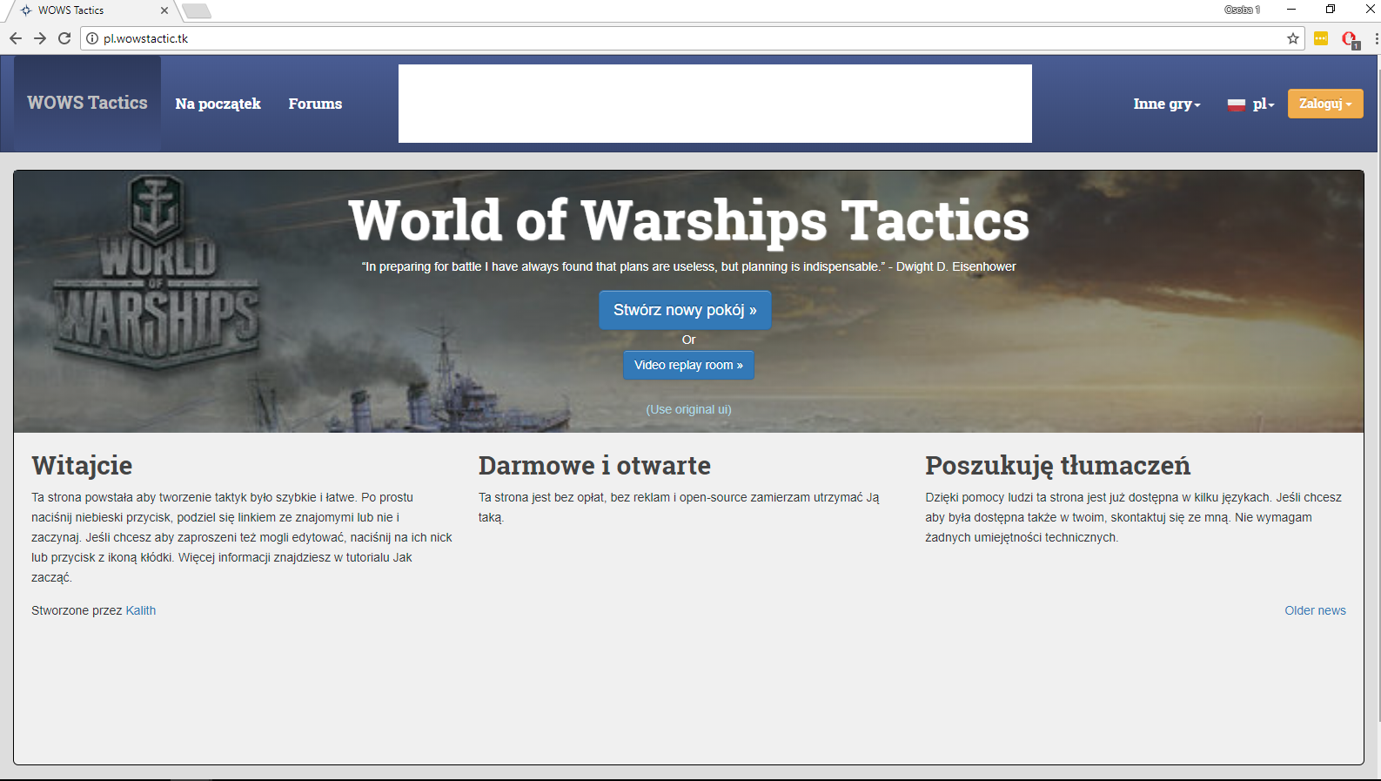Image resolution: width=1381 pixels, height=781 pixels.
Task: Open Chrome's three-dot menu
Action: pos(1375,38)
